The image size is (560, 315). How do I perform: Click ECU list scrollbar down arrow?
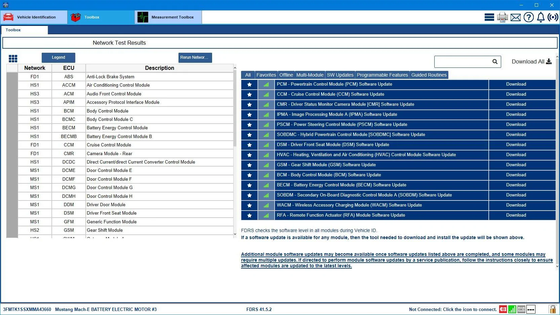(235, 234)
